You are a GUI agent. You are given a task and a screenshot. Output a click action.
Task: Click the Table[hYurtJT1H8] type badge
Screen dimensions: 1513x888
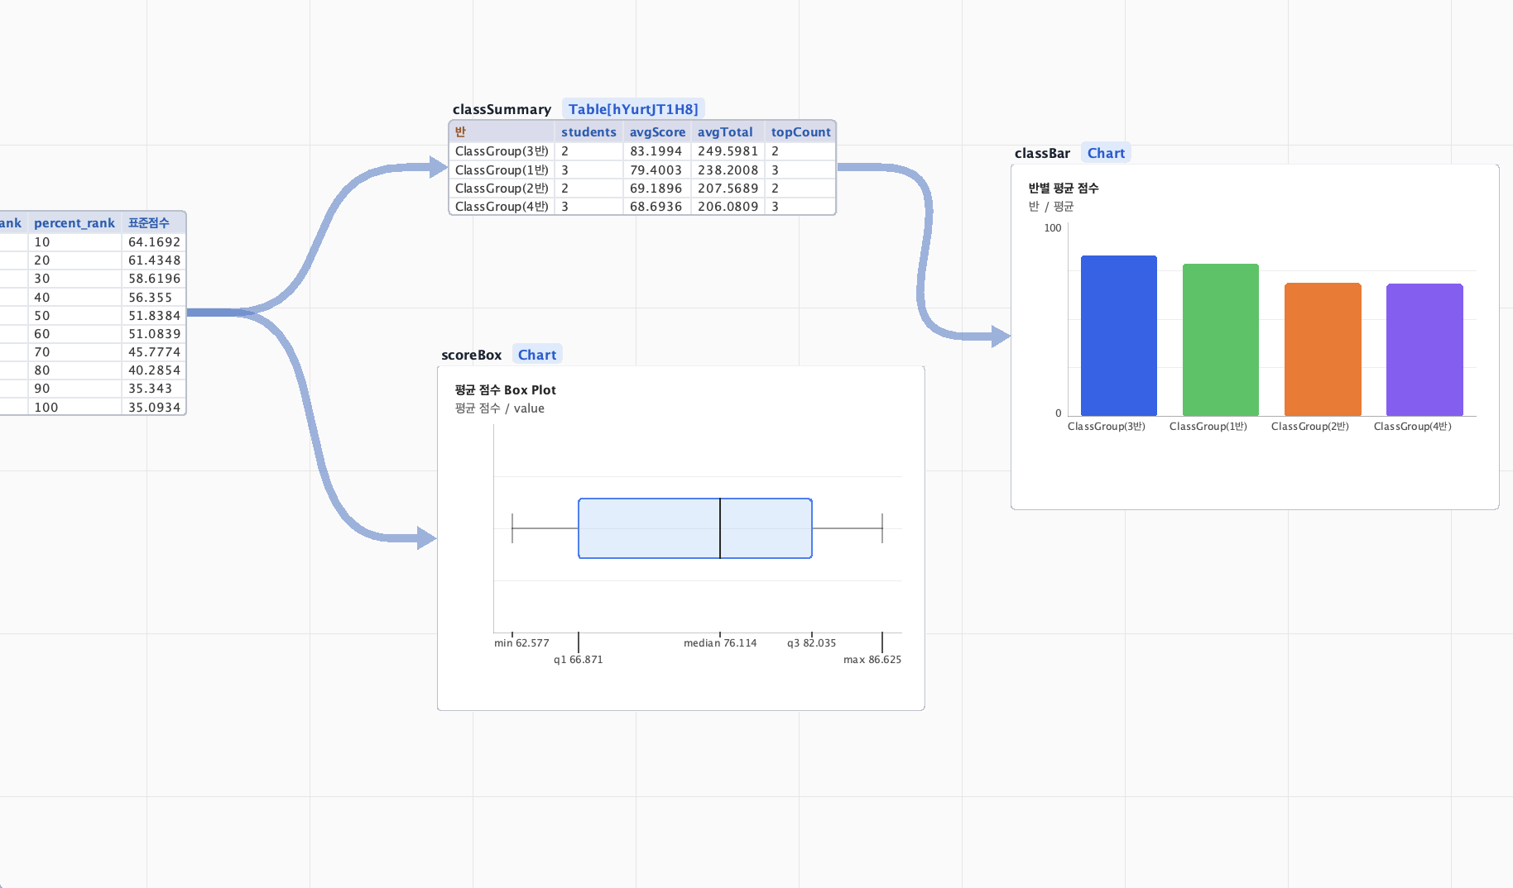633,109
